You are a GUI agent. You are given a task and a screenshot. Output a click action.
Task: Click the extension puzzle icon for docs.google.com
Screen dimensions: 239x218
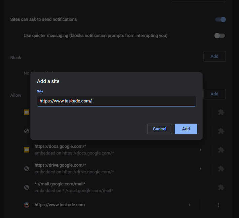tap(221, 150)
